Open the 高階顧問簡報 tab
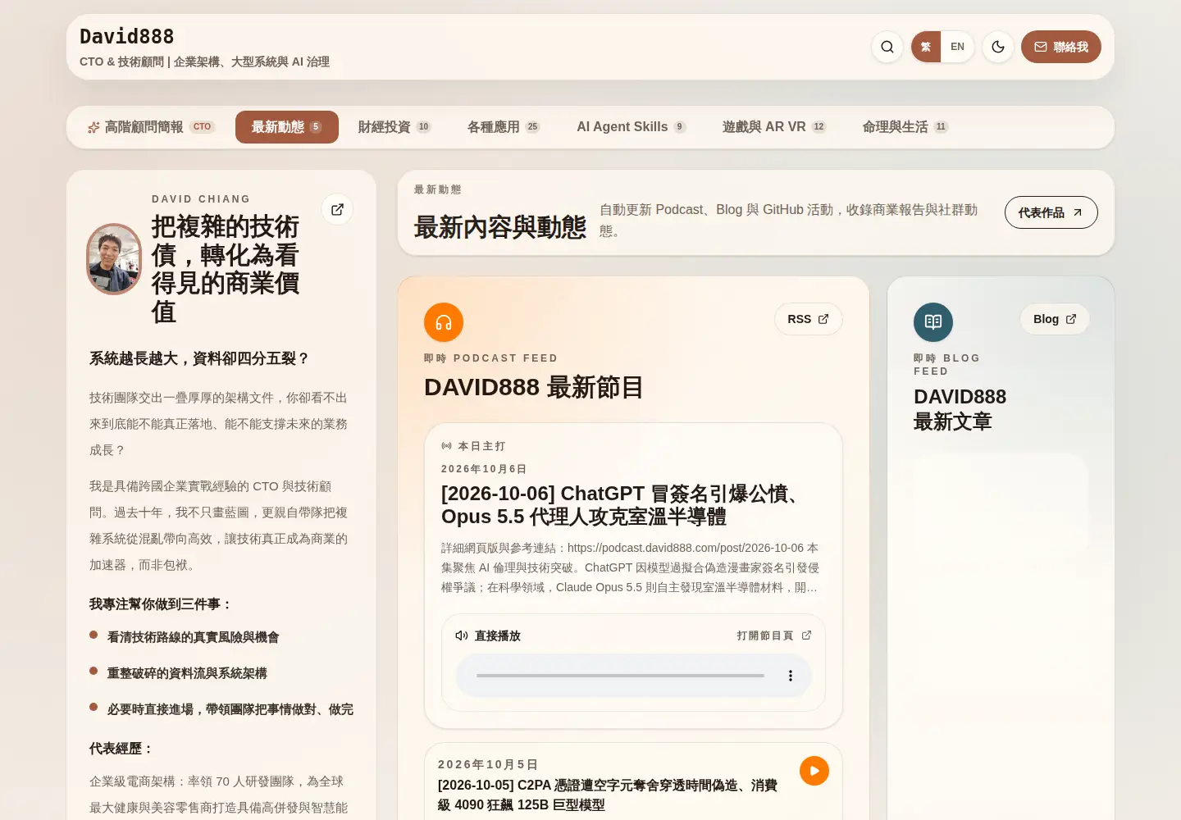This screenshot has height=820, width=1181. click(x=151, y=127)
